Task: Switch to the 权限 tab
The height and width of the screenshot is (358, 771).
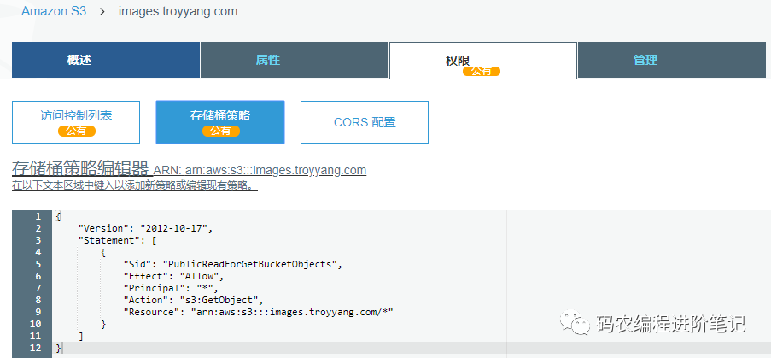Action: point(483,61)
